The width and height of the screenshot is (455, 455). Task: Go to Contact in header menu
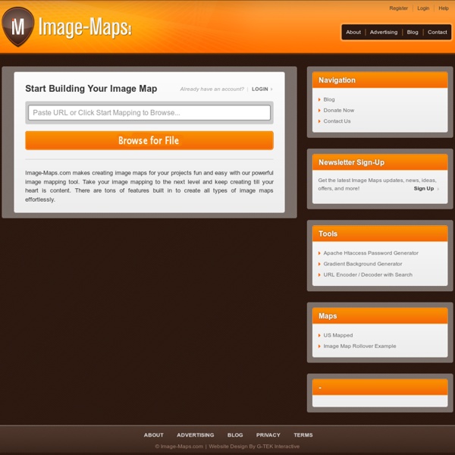[x=437, y=32]
